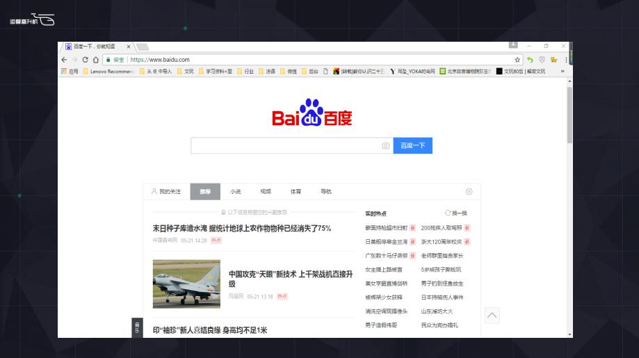Open the YOKA时尚网 bookmark
The height and width of the screenshot is (358, 639).
[x=412, y=72]
